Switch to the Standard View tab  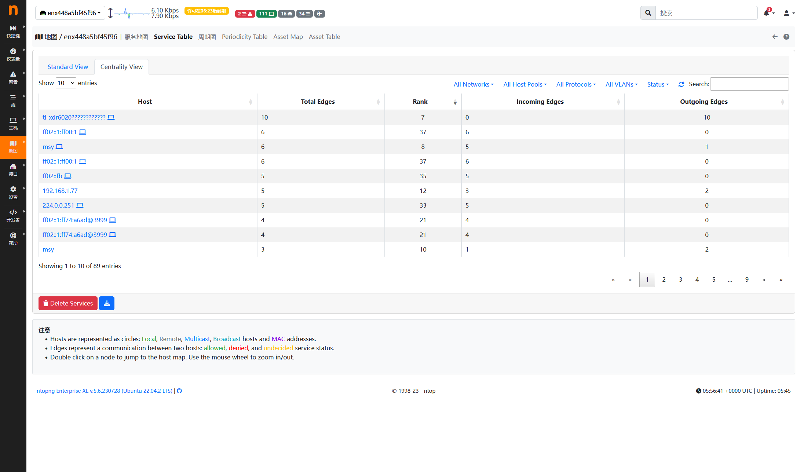pos(68,67)
